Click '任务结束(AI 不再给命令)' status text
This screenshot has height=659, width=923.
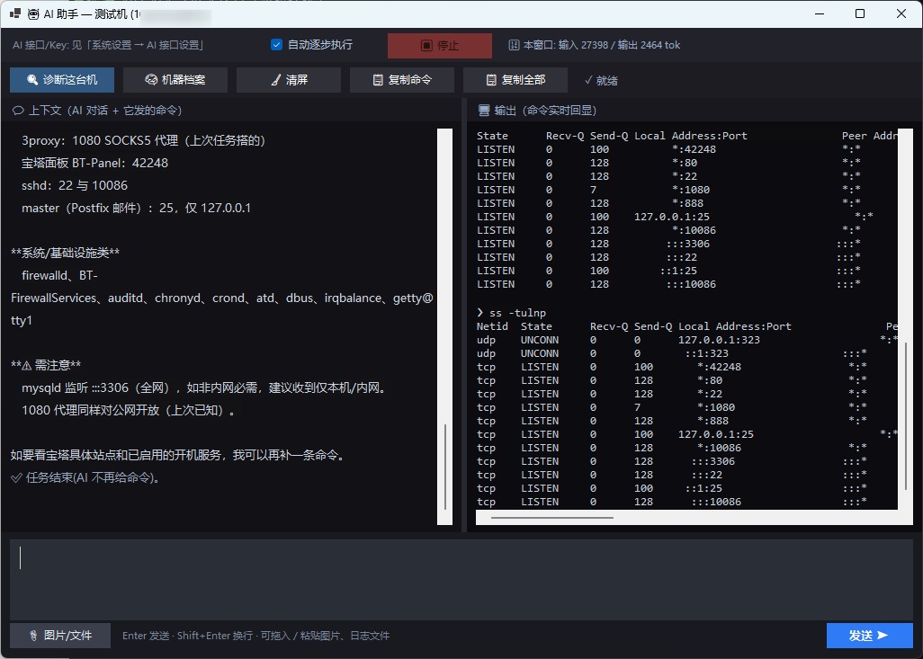[x=93, y=477]
